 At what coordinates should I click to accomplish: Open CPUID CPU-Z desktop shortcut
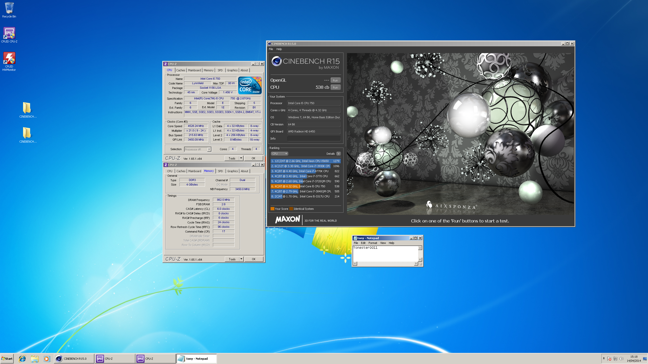coord(9,35)
